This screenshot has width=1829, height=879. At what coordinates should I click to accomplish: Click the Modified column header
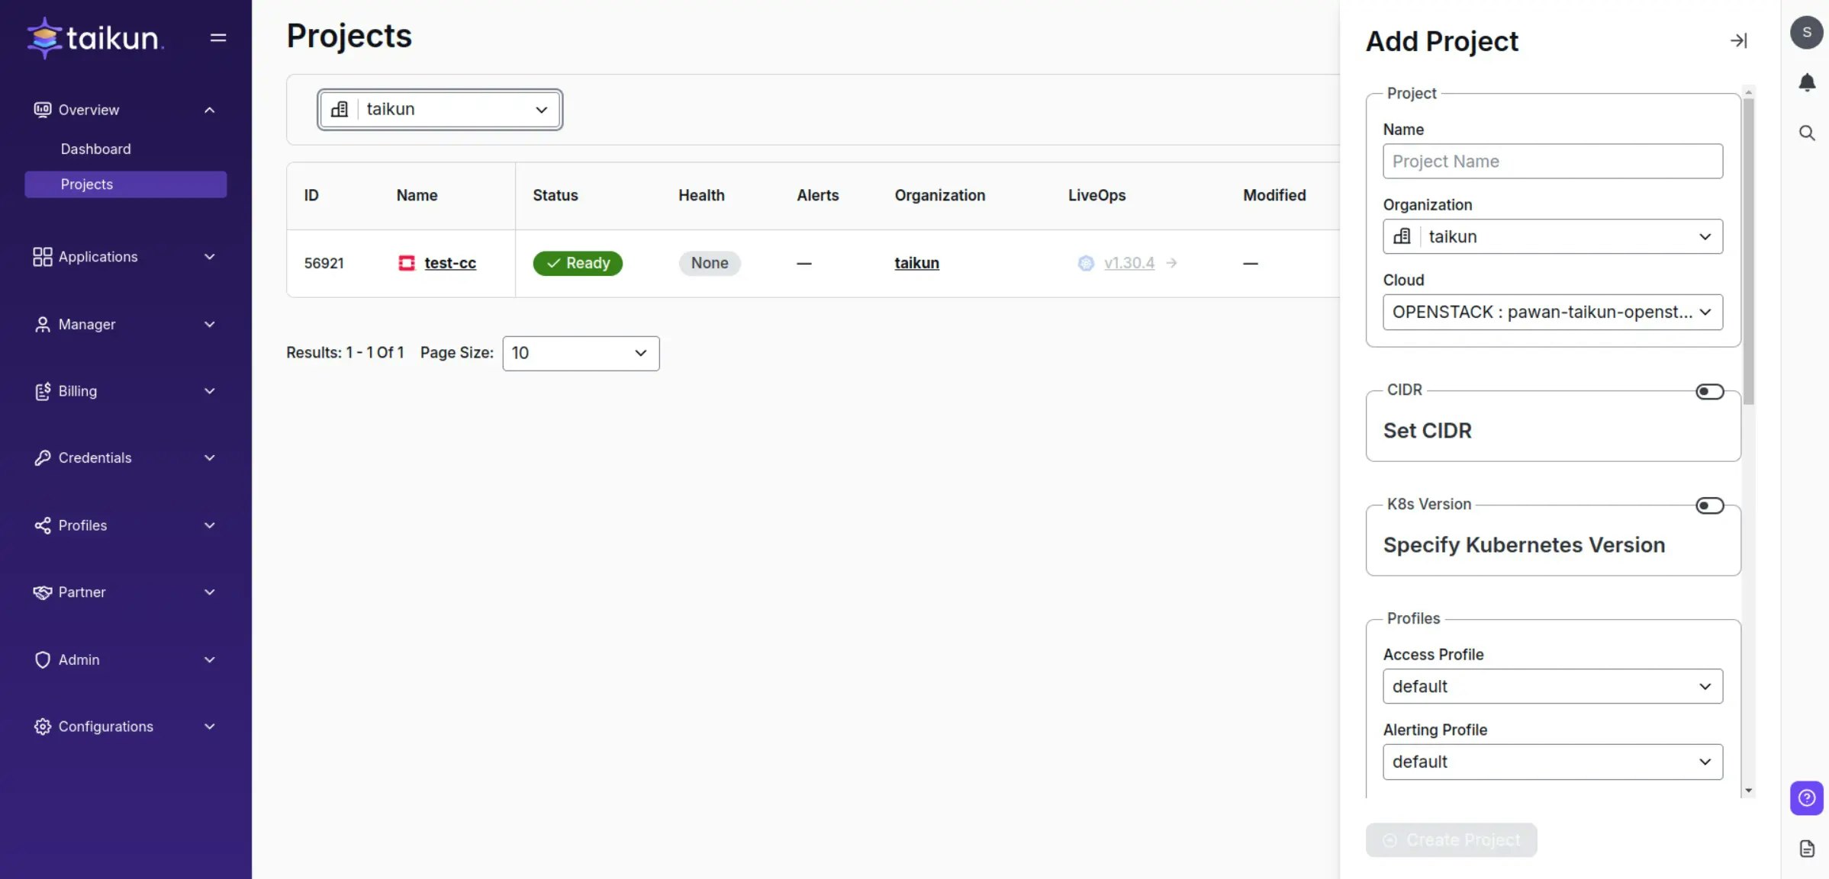point(1274,195)
